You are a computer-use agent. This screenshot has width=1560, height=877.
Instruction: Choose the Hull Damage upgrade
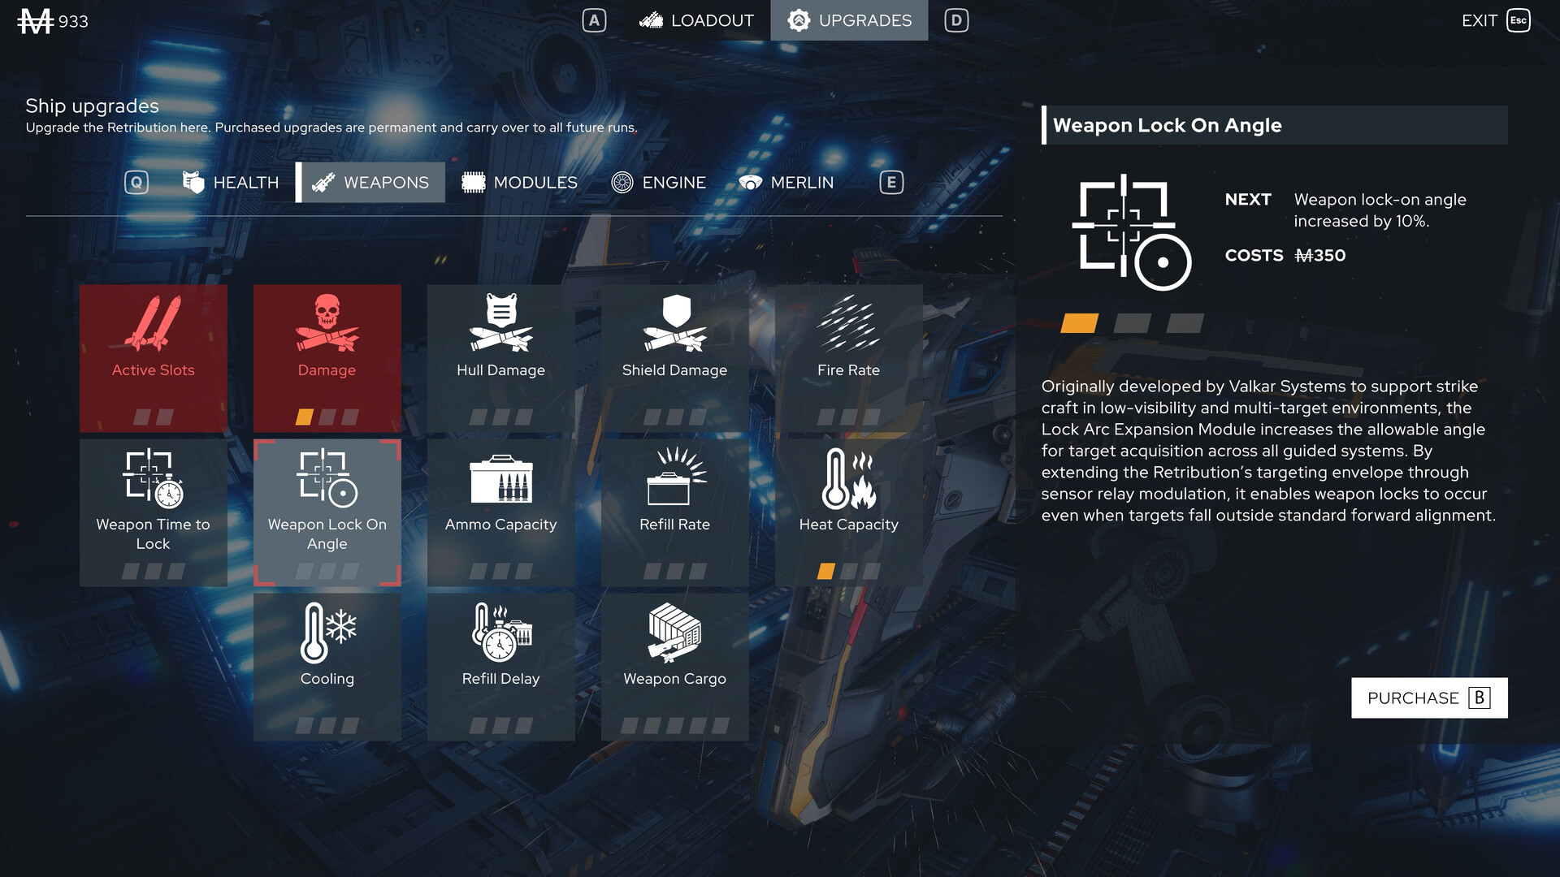(500, 357)
